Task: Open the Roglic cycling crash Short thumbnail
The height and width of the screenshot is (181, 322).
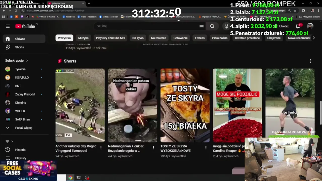Action: pyautogui.click(x=80, y=105)
